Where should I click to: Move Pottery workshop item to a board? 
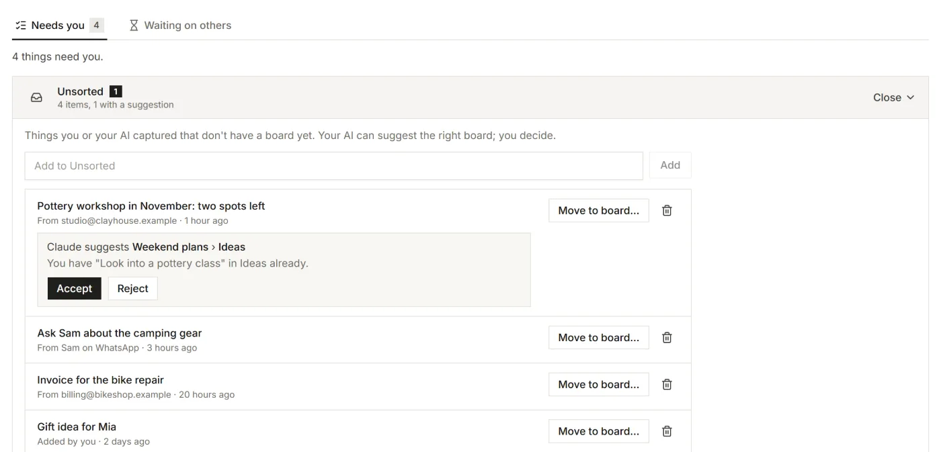pos(598,210)
